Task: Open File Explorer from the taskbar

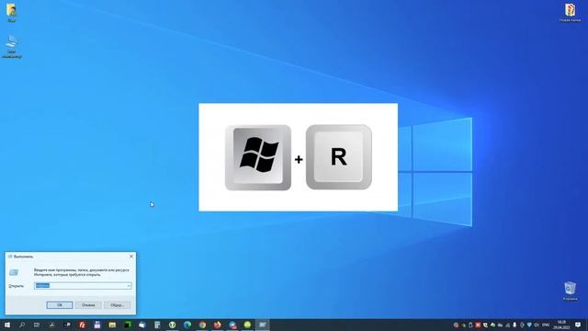Action: (x=112, y=325)
